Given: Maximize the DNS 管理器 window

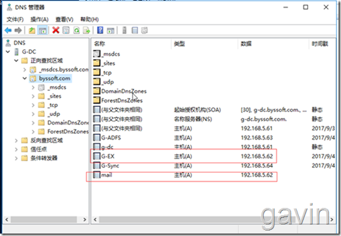Looking at the screenshot, I should pos(305,7).
